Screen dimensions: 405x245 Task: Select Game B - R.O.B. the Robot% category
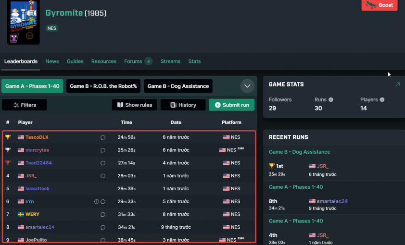[103, 86]
